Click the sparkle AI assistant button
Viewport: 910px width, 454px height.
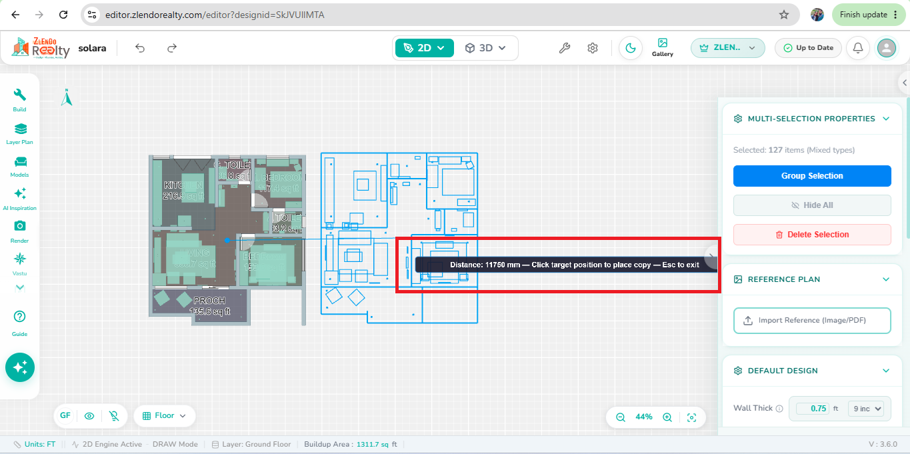[20, 367]
